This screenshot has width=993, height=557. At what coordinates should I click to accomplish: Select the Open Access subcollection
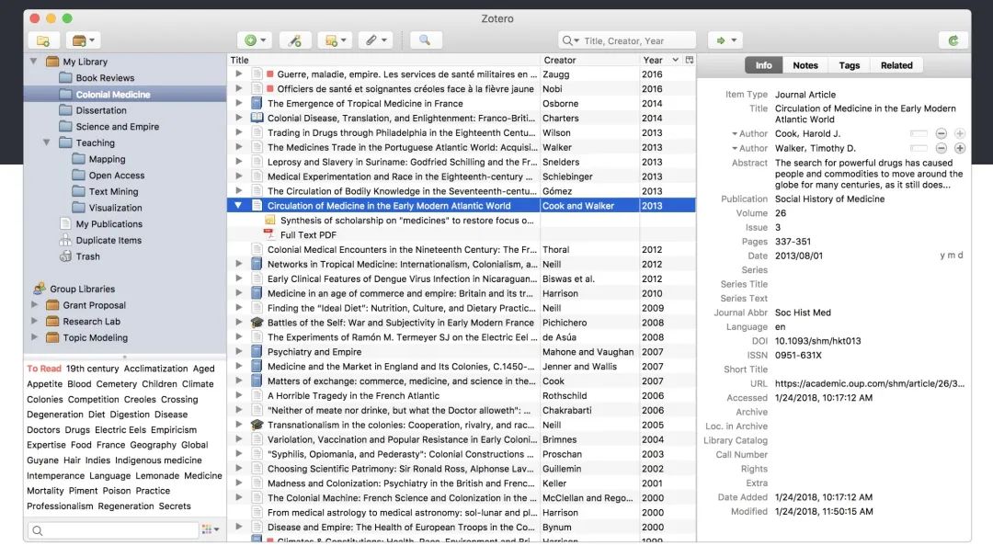click(117, 176)
